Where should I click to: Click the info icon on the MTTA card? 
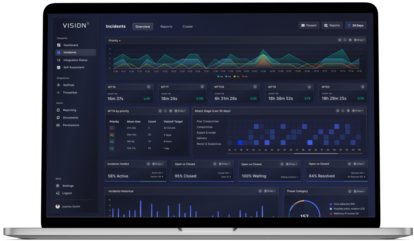tap(149, 87)
